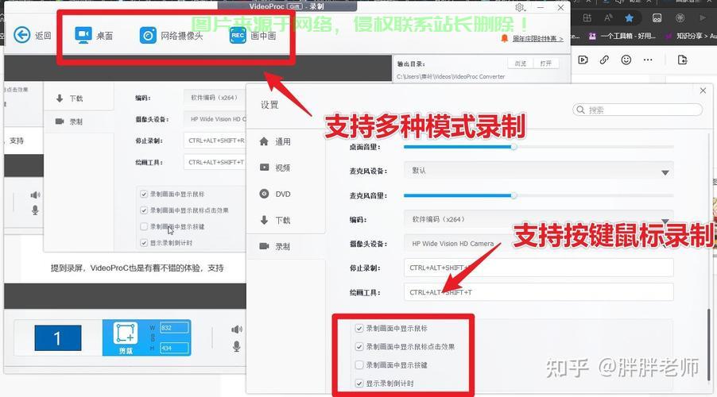This screenshot has width=717, height=397.
Task: Open the VideoProc gear settings icon
Action: click(519, 7)
